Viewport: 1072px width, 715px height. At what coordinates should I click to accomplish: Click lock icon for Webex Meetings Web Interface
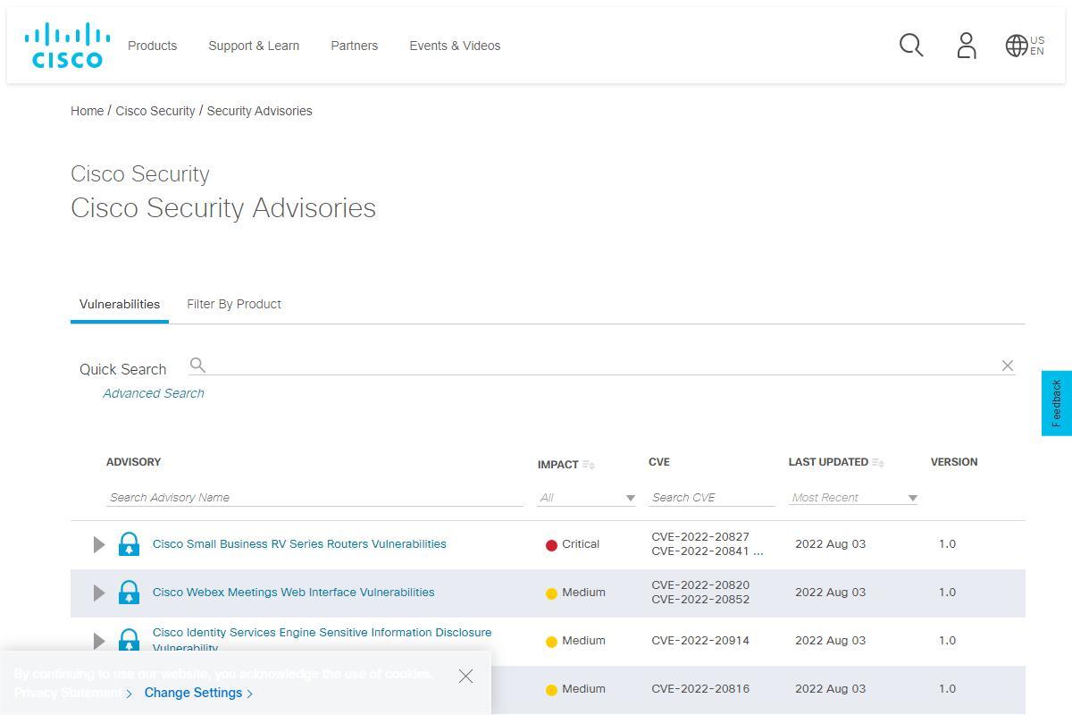point(129,593)
